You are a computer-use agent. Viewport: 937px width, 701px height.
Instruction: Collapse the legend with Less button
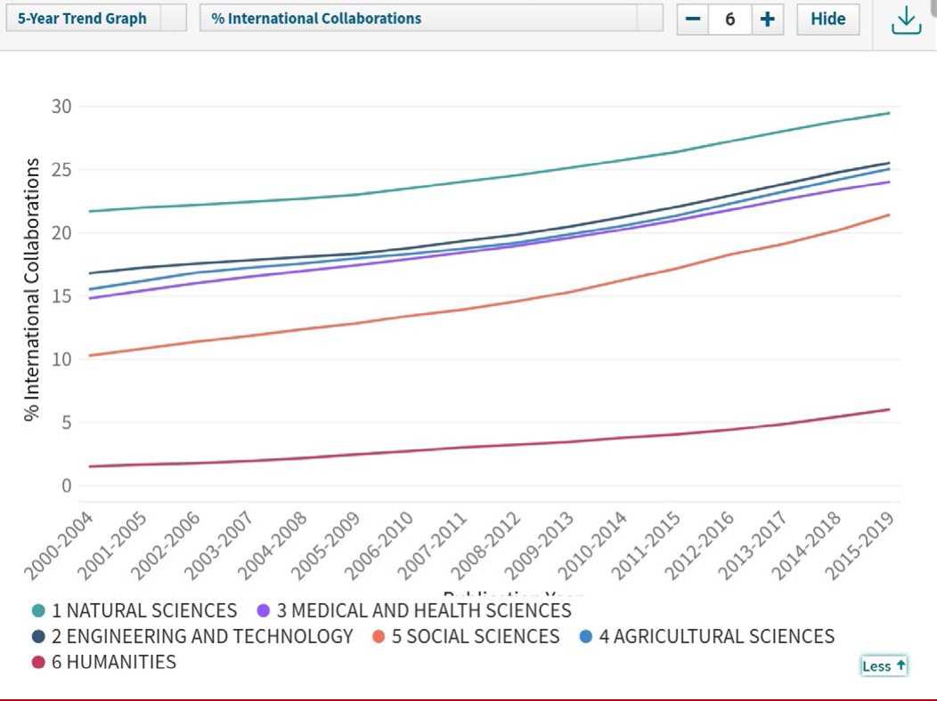[x=884, y=665]
